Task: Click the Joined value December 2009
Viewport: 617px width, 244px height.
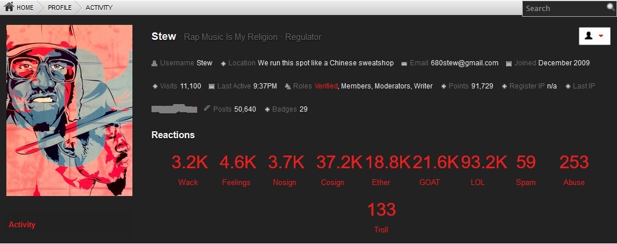Action: tap(564, 63)
